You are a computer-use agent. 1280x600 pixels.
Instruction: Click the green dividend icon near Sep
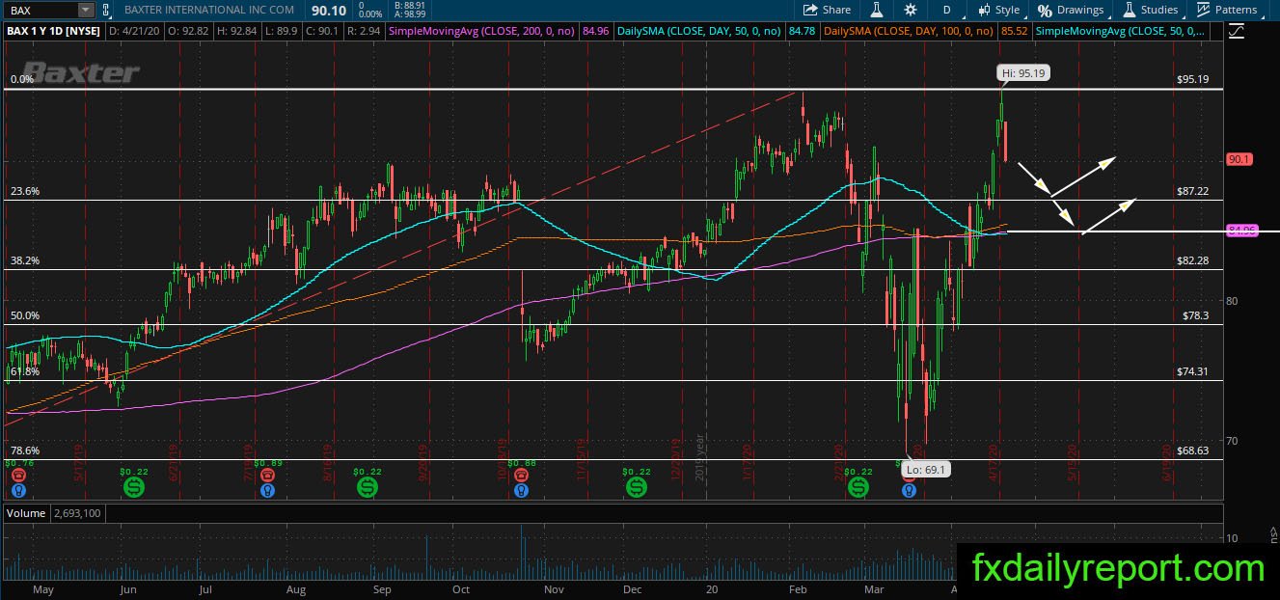click(368, 487)
